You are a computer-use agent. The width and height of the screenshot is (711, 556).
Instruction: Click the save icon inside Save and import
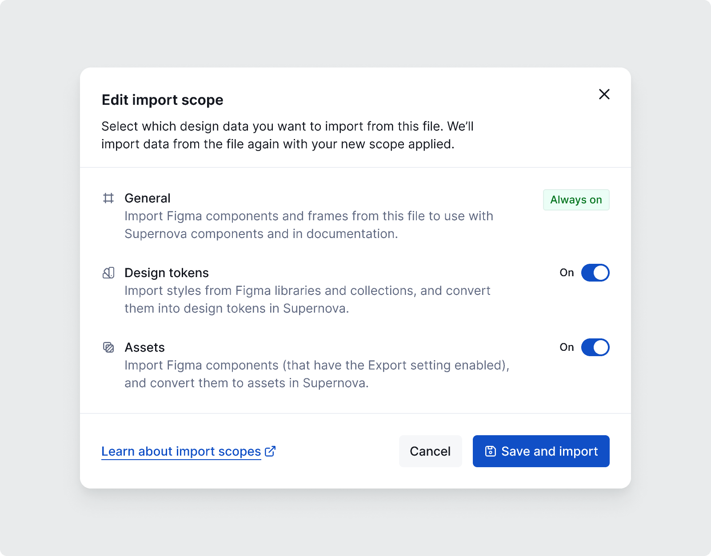(x=491, y=451)
